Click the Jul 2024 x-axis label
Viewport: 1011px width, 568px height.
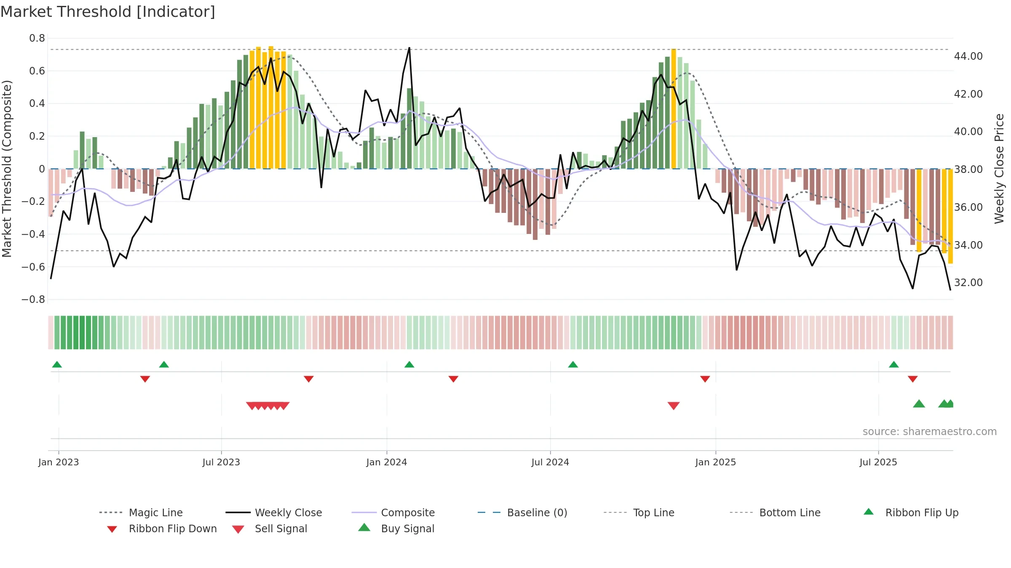pyautogui.click(x=550, y=462)
